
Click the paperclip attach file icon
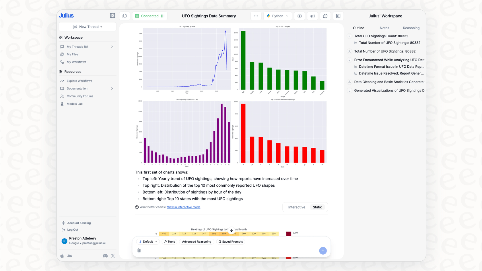(139, 251)
